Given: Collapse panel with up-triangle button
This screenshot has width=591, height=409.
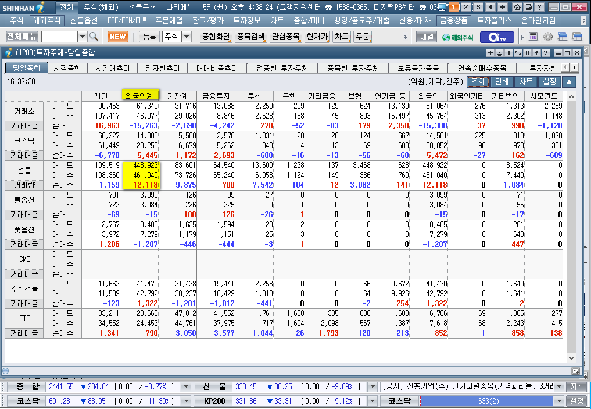Looking at the screenshot, I should coord(569,82).
